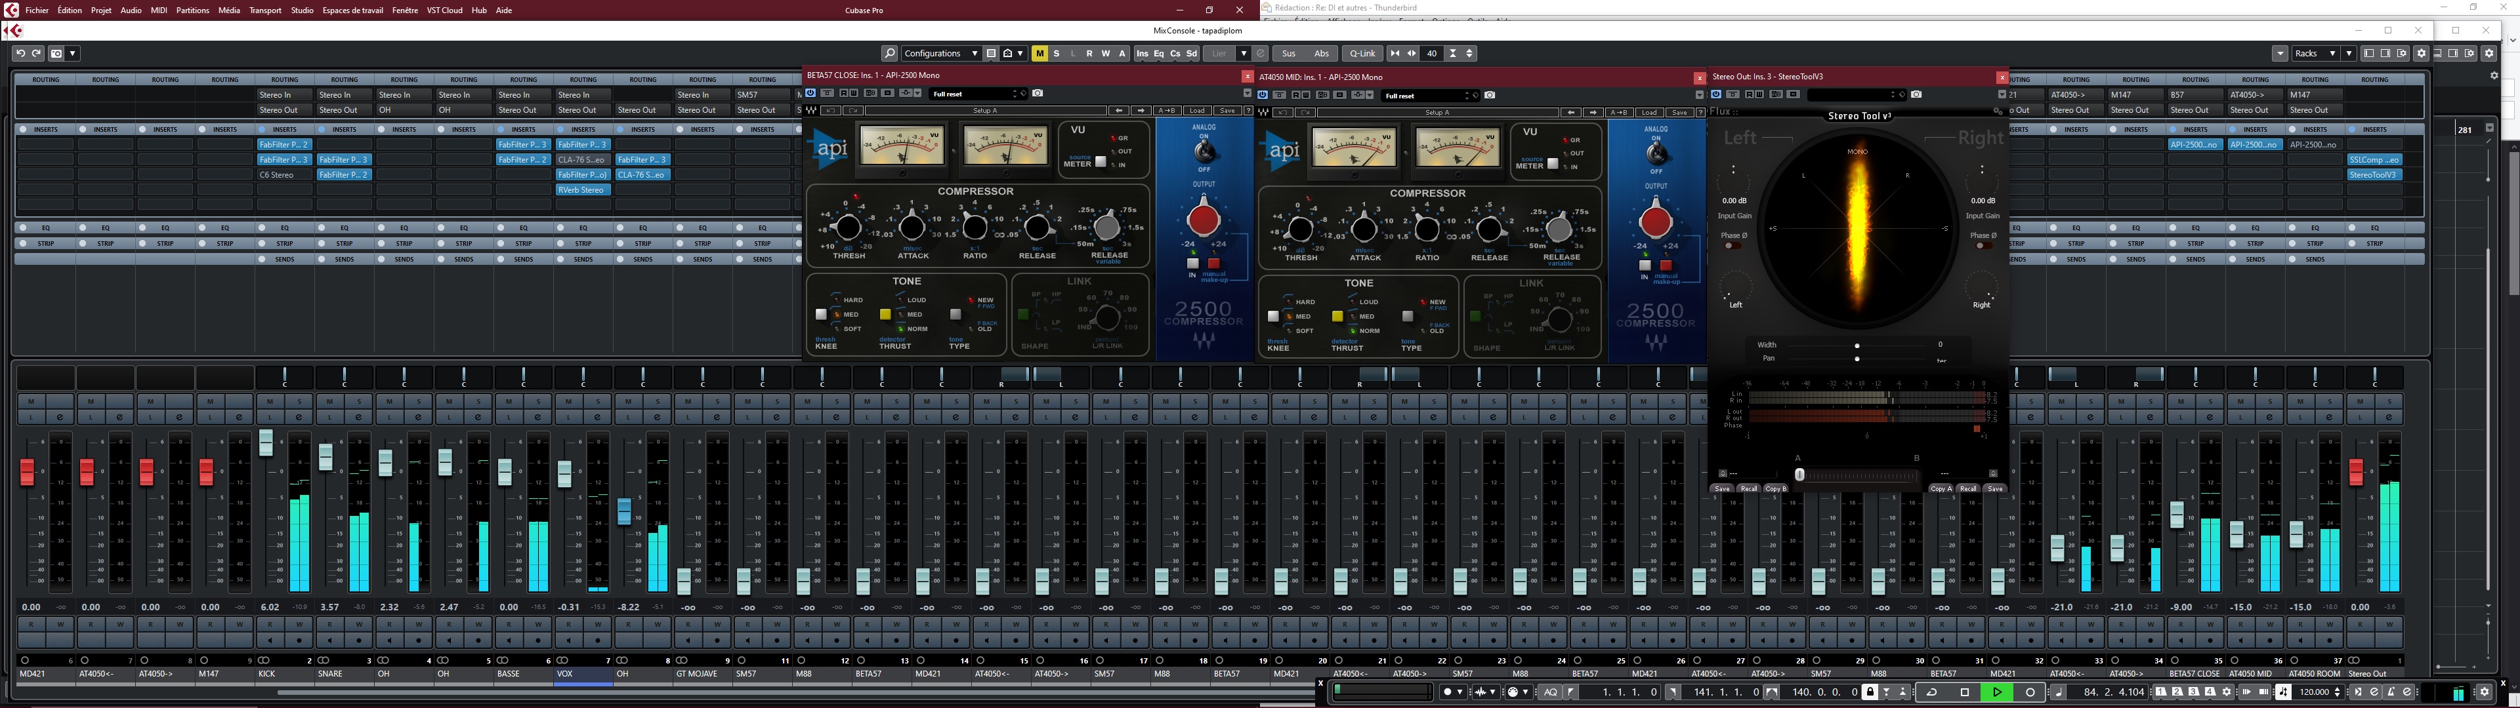Viewport: 2520px width, 708px height.
Task: Take snapshot in BETA57 CLOSE plugin header
Action: 1037,93
